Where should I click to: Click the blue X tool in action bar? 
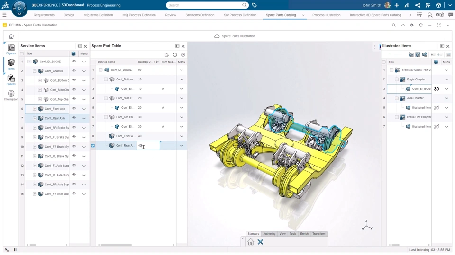pos(260,242)
